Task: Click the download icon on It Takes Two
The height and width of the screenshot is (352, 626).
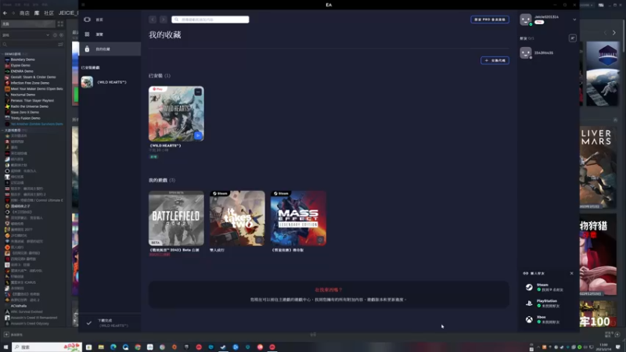Action: 259,240
